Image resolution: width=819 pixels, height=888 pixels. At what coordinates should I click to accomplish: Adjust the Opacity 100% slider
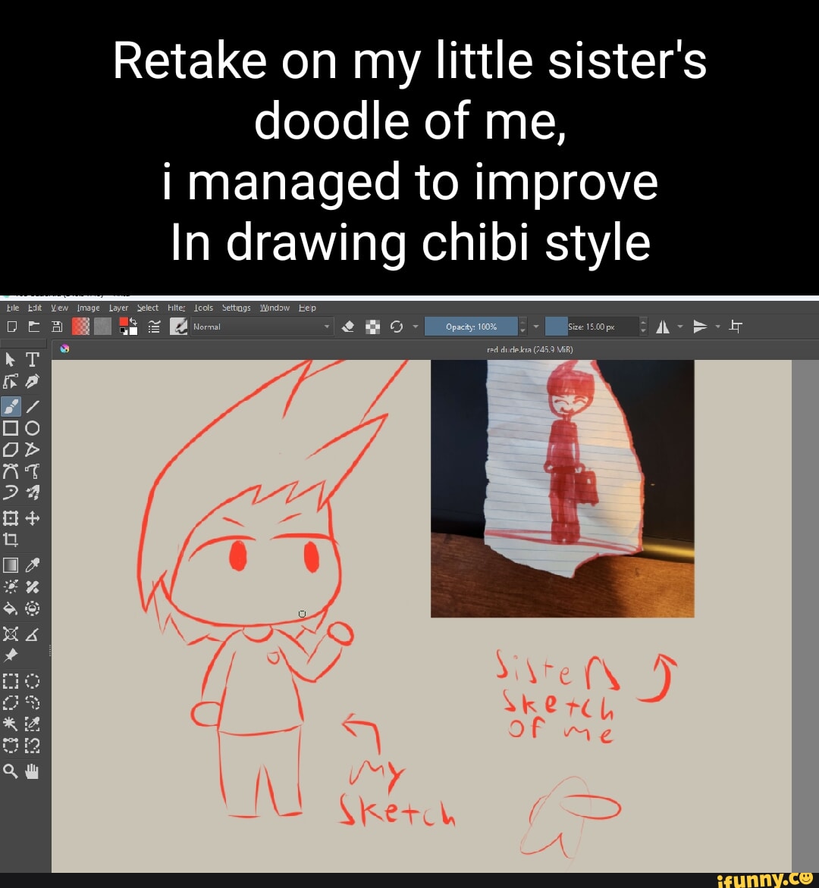coord(471,327)
